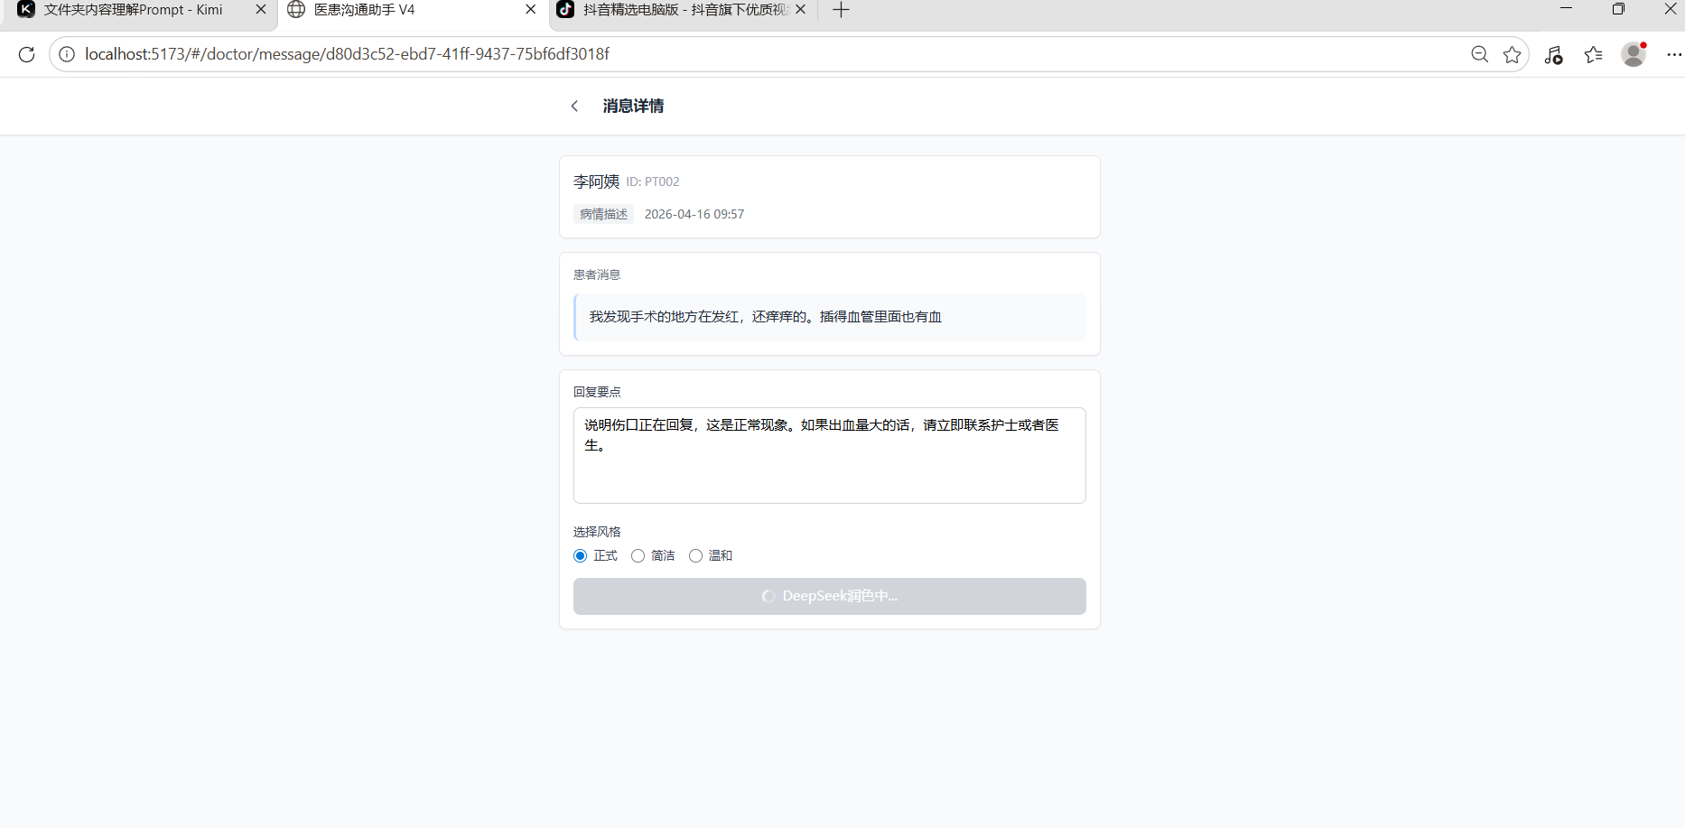The image size is (1685, 828).
Task: Click inside the 回复要点 text area
Action: [829, 470]
